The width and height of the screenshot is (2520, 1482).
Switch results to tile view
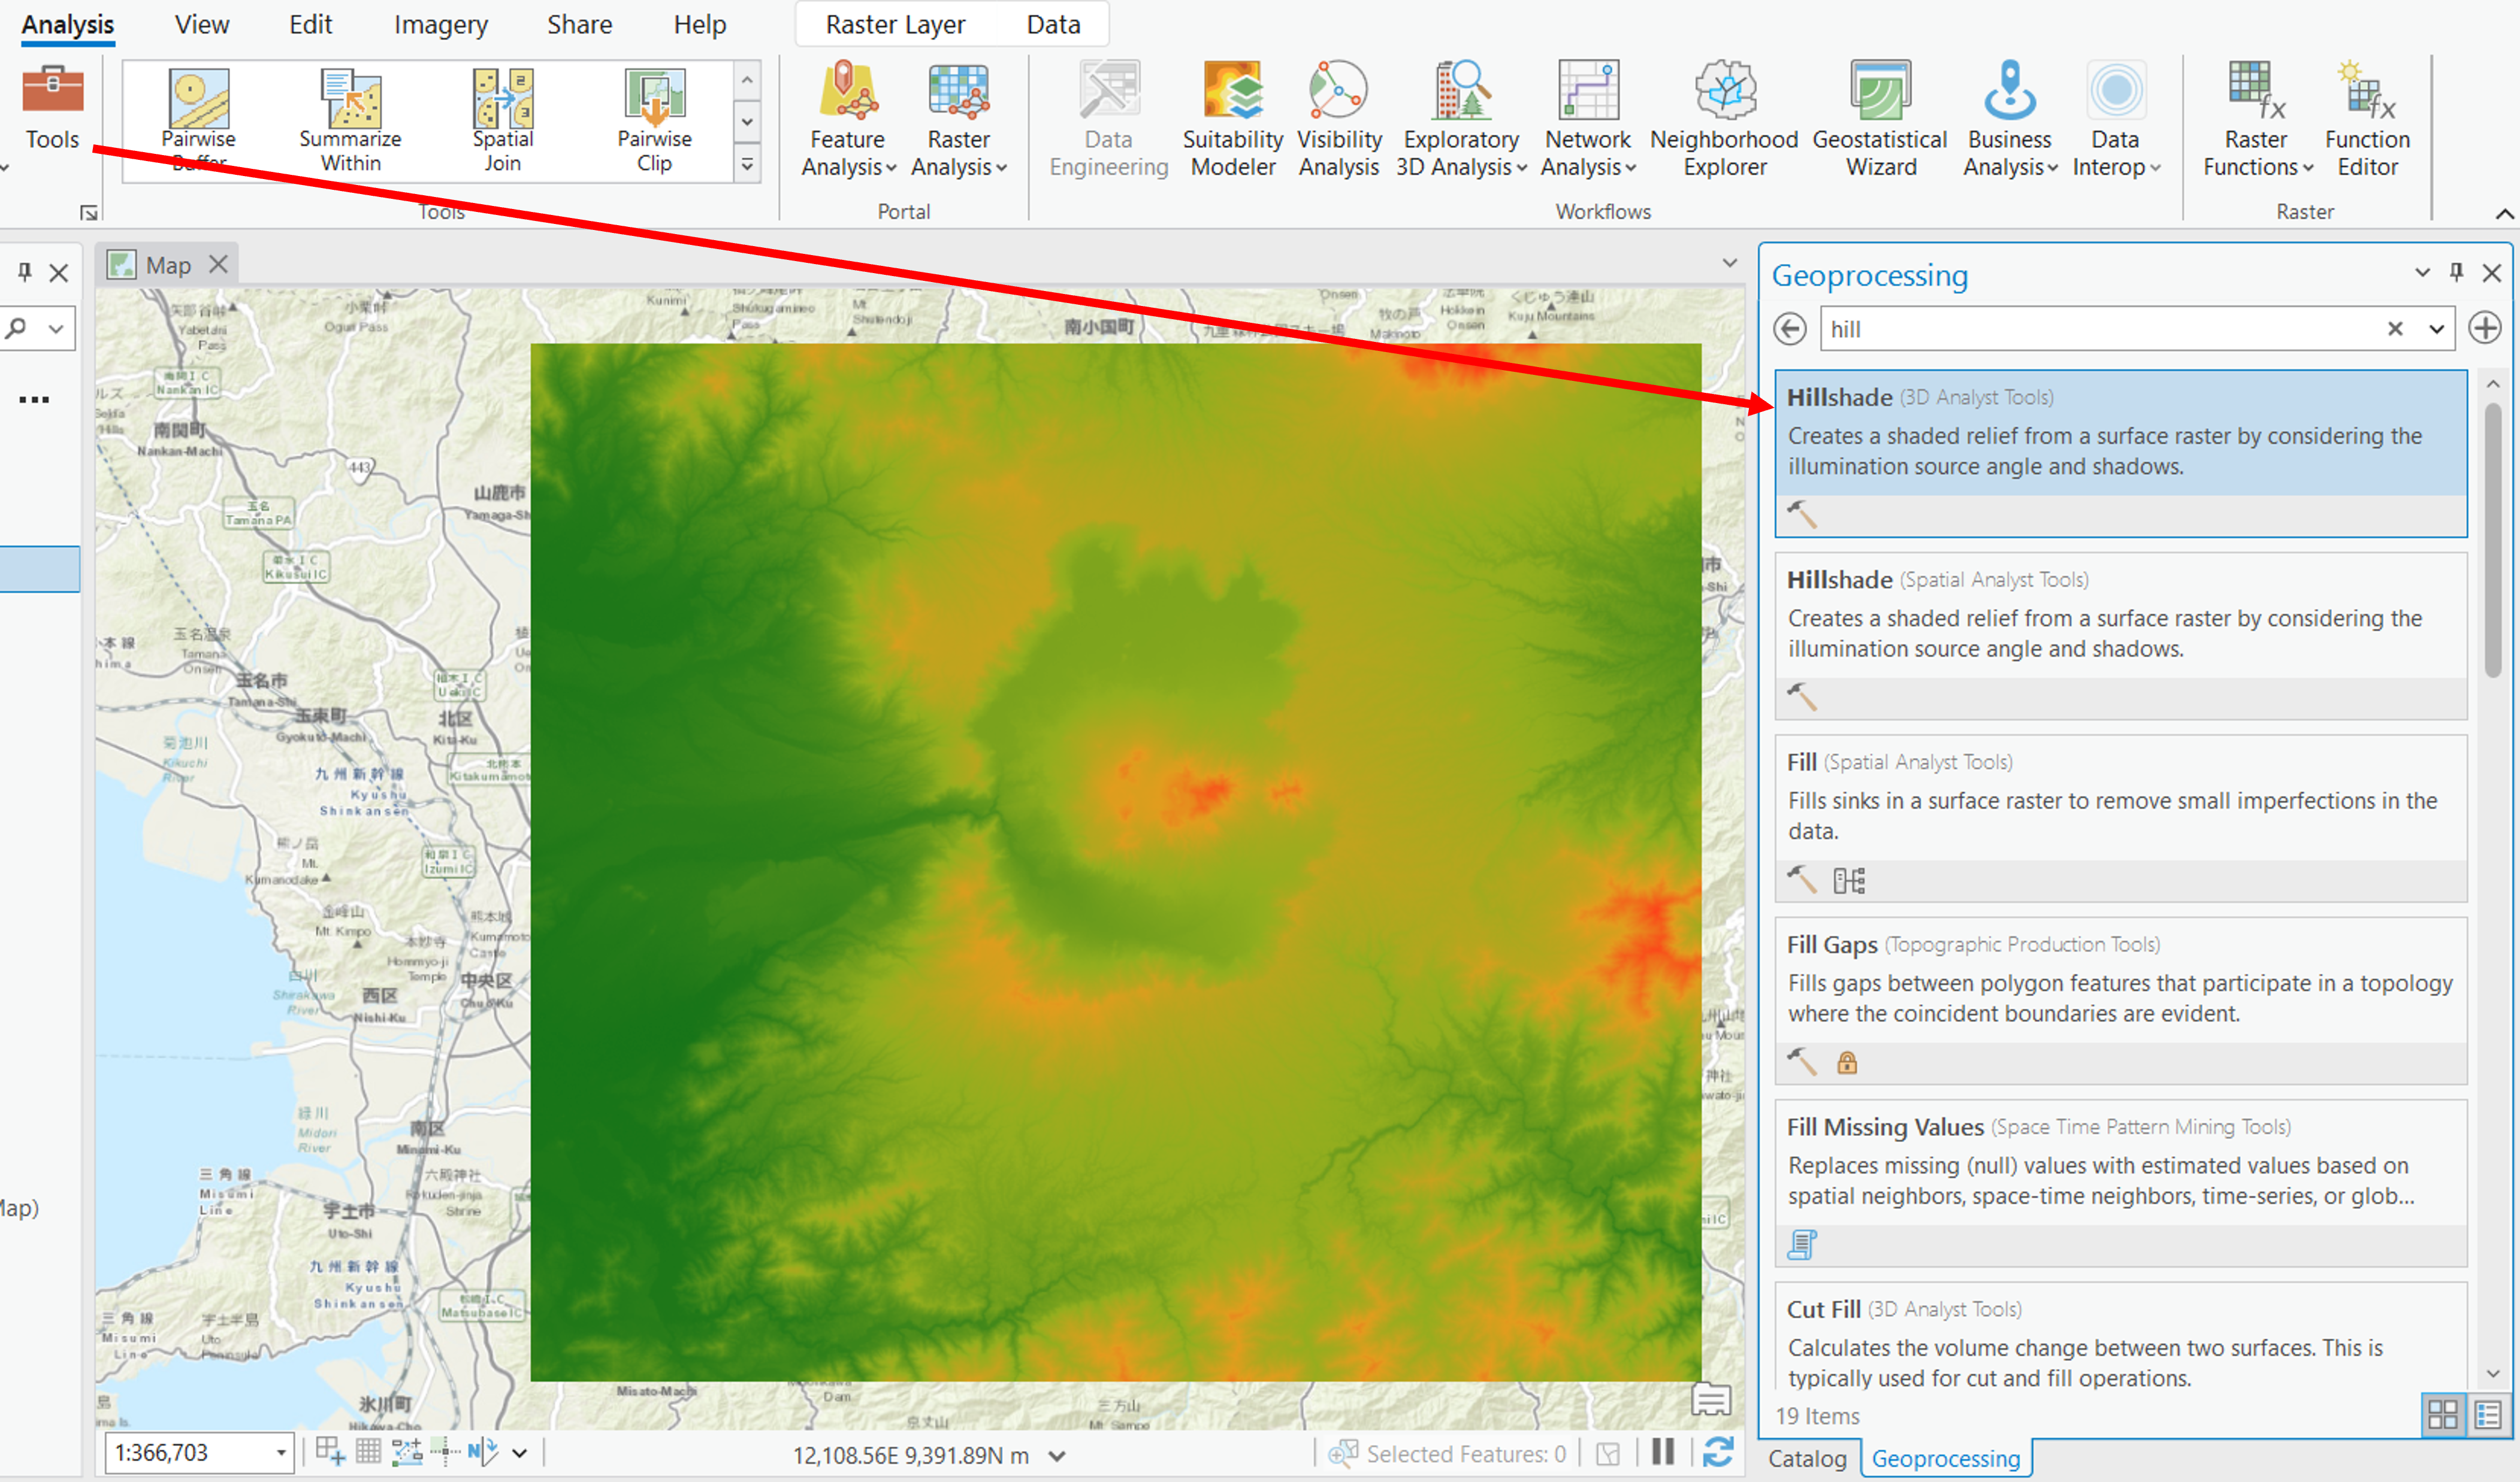point(2442,1414)
